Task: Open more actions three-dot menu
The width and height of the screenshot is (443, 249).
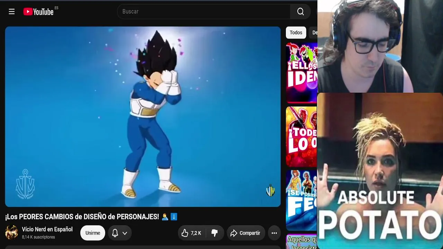Action: pyautogui.click(x=274, y=233)
